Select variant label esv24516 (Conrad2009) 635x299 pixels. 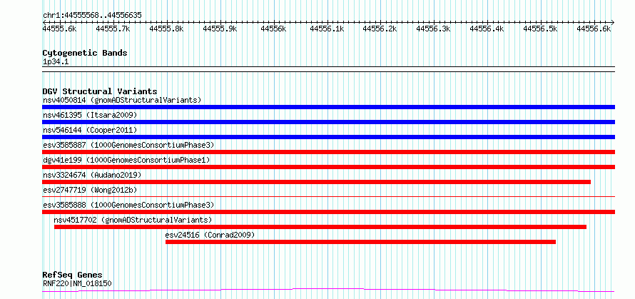[x=210, y=235]
